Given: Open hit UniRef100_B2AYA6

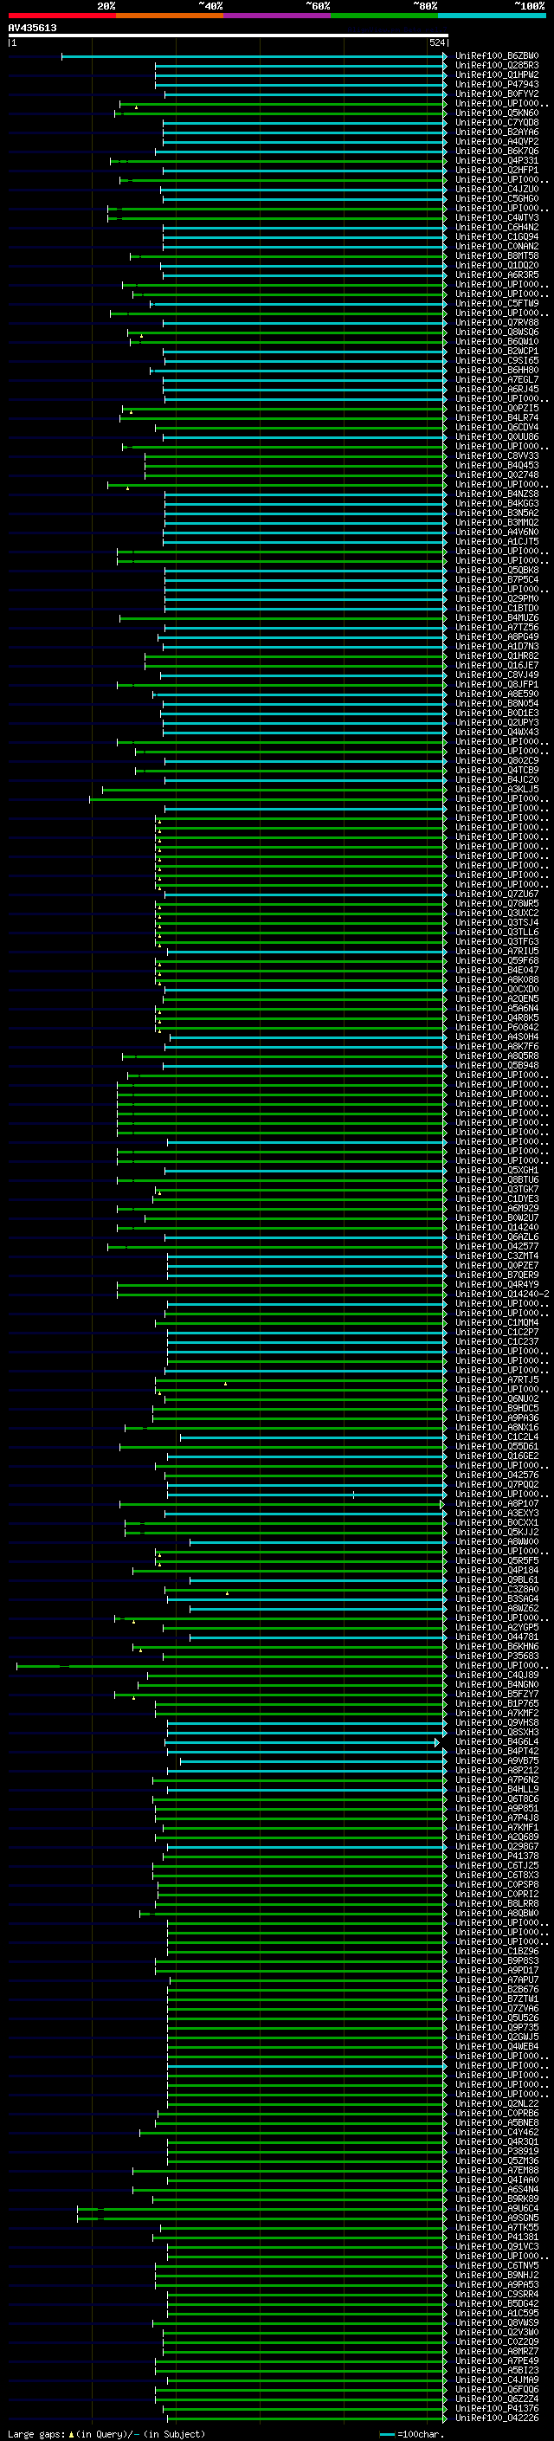Looking at the screenshot, I should [497, 132].
